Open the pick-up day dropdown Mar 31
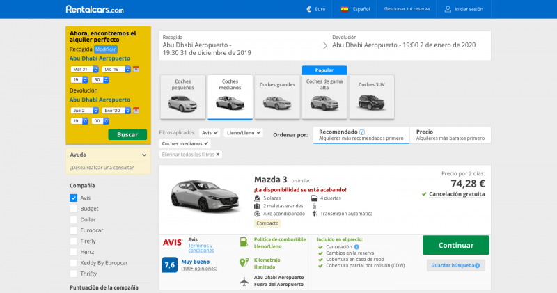The height and width of the screenshot is (293, 557). pos(84,70)
